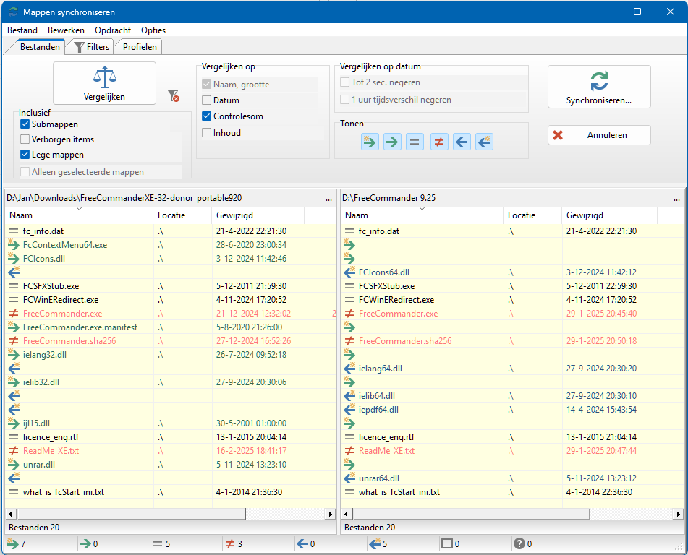Click the green arrow beside FCIcons.dll
This screenshot has height=555, width=688.
tap(14, 259)
